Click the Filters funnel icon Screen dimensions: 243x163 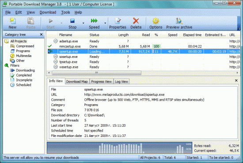click(x=7, y=65)
